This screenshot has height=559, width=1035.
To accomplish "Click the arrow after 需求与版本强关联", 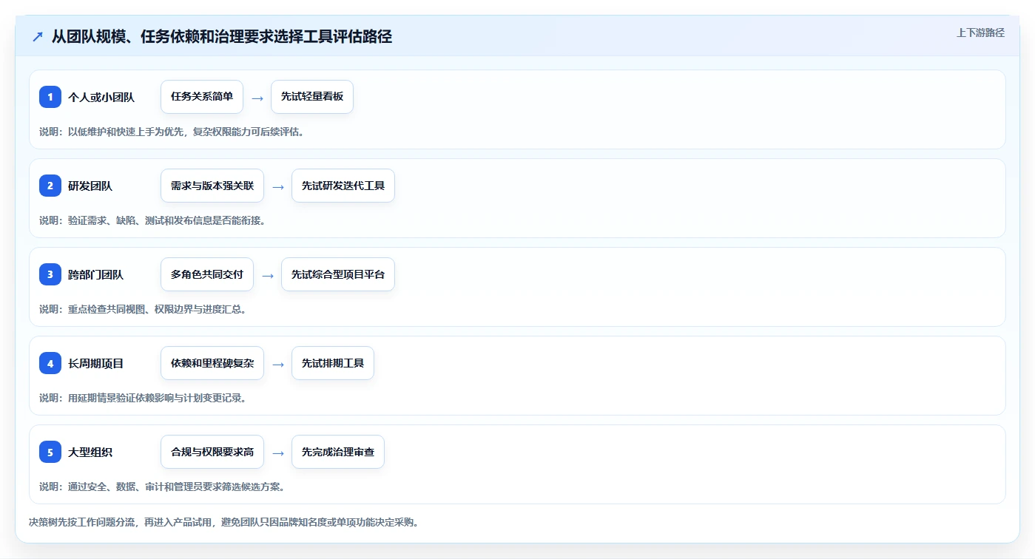I will (x=277, y=186).
